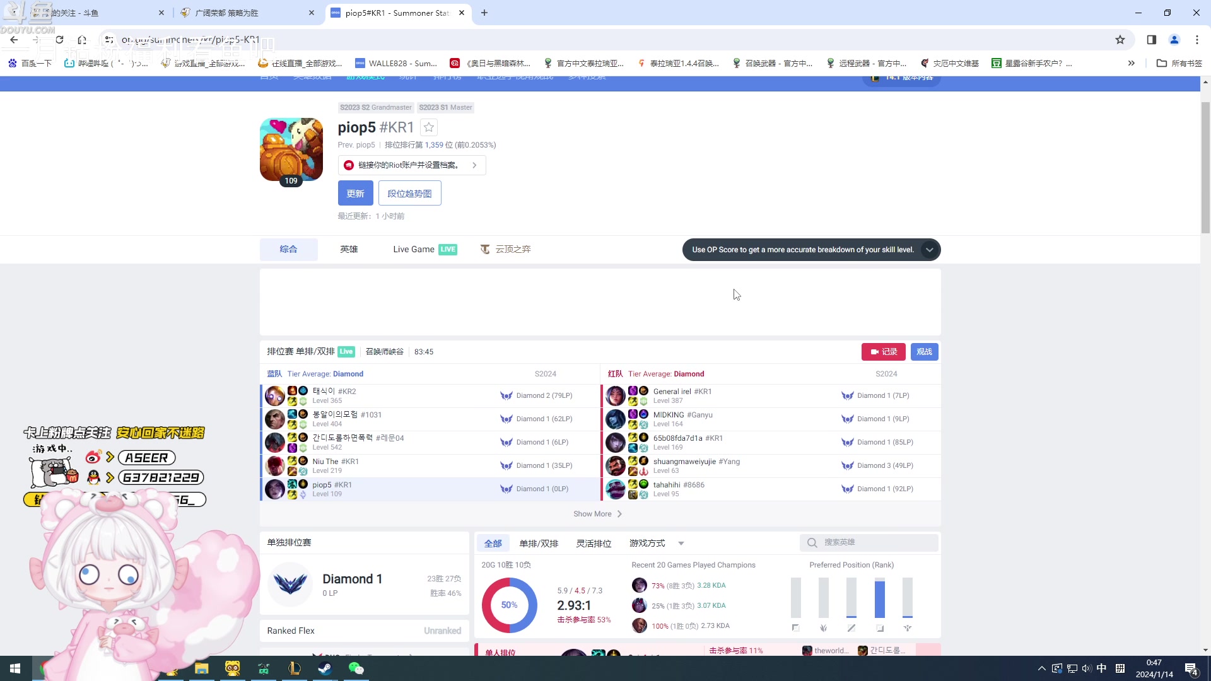Click the ADC position icon
1211x681 pixels.
click(880, 628)
